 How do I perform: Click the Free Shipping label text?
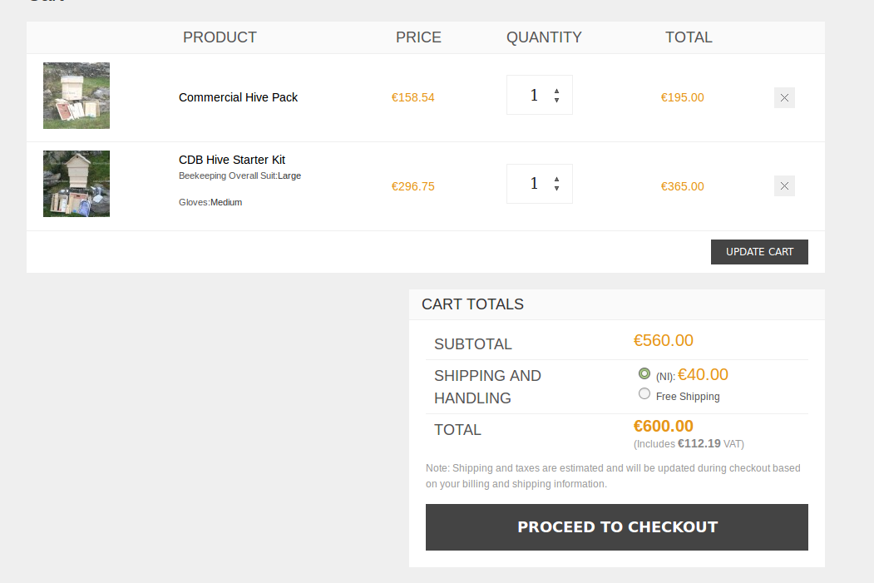[x=688, y=397]
